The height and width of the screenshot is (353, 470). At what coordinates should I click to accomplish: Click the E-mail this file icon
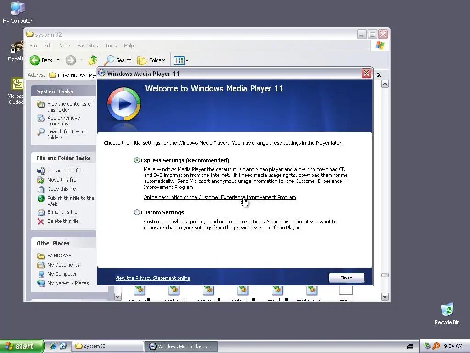pyautogui.click(x=41, y=212)
